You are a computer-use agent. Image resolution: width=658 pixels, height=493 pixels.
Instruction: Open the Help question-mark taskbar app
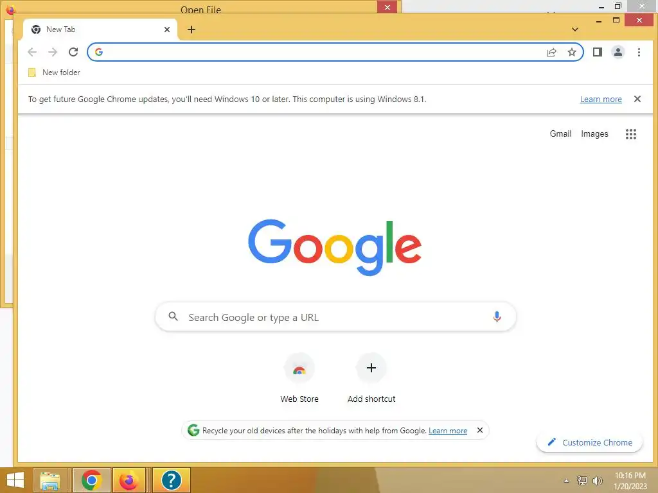[171, 480]
